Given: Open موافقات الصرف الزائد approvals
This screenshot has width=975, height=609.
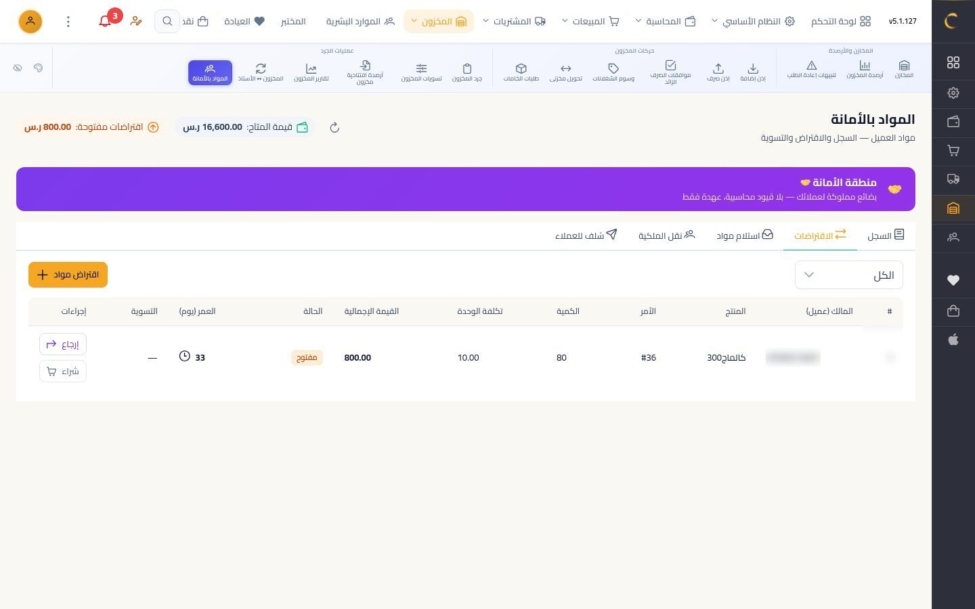Looking at the screenshot, I should click(670, 72).
